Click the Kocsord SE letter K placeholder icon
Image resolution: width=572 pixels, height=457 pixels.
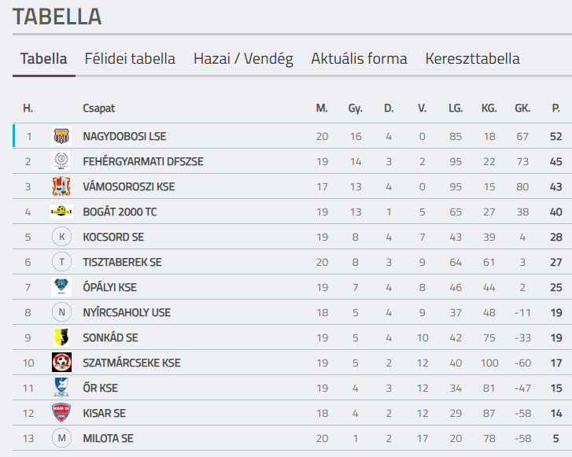(x=61, y=237)
